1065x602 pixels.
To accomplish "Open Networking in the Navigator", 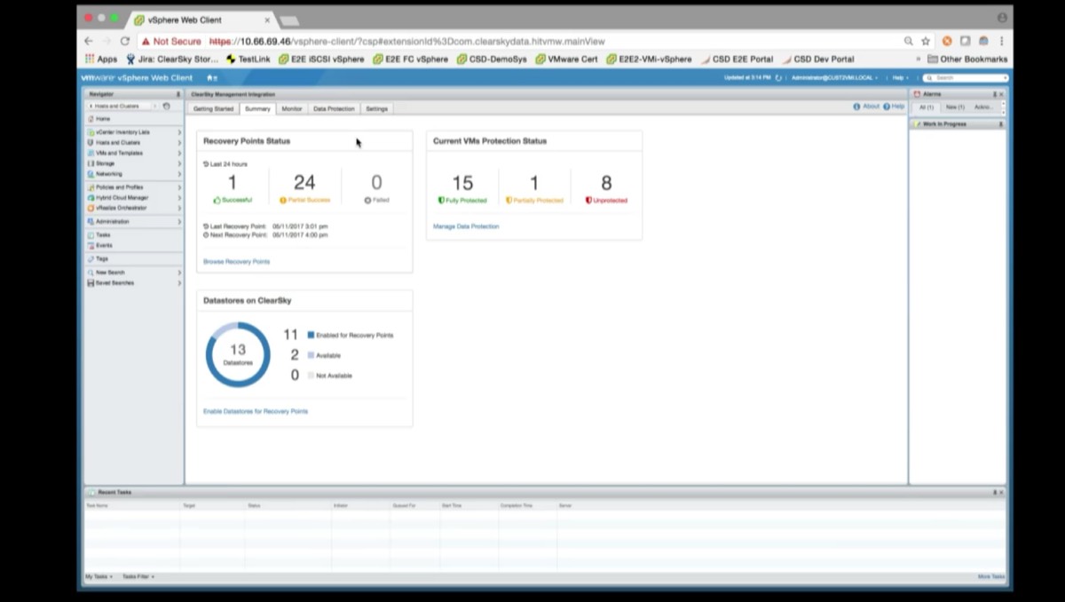I will [x=108, y=174].
